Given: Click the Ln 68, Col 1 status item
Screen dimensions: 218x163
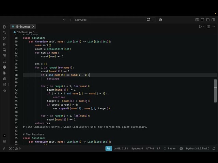Looking at the screenshot, I should 121,148.
